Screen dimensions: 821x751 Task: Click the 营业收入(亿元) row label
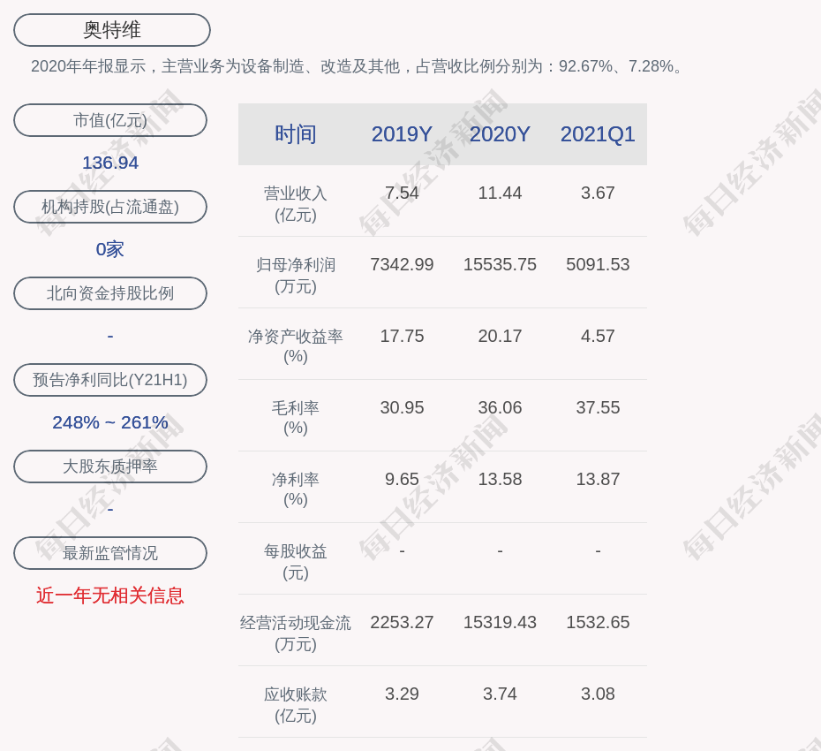[x=296, y=203]
